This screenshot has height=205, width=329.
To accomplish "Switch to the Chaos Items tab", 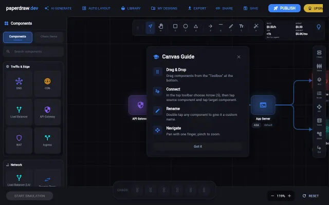I will coord(49,37).
